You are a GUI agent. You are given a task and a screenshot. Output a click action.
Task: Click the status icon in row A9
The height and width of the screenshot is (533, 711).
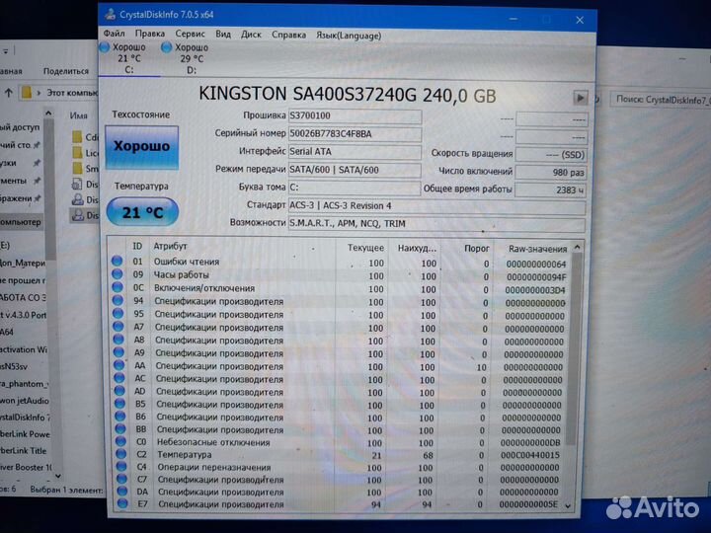[x=118, y=352]
